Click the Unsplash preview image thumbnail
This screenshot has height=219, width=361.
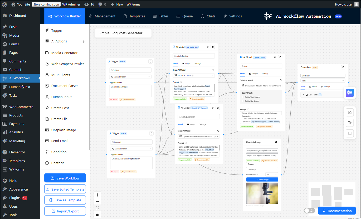click(x=262, y=193)
